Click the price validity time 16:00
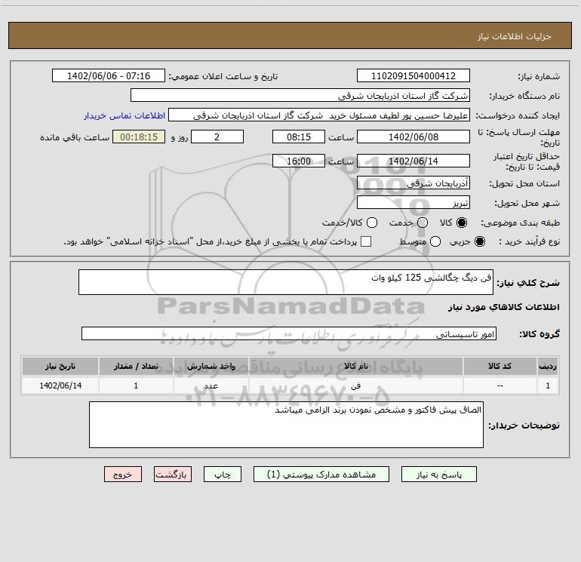 click(x=299, y=161)
